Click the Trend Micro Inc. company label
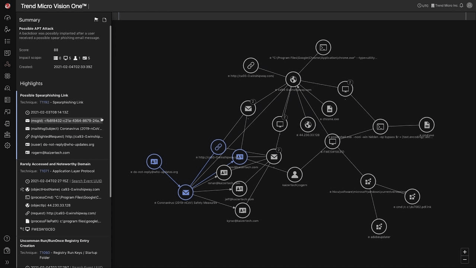 point(444,6)
